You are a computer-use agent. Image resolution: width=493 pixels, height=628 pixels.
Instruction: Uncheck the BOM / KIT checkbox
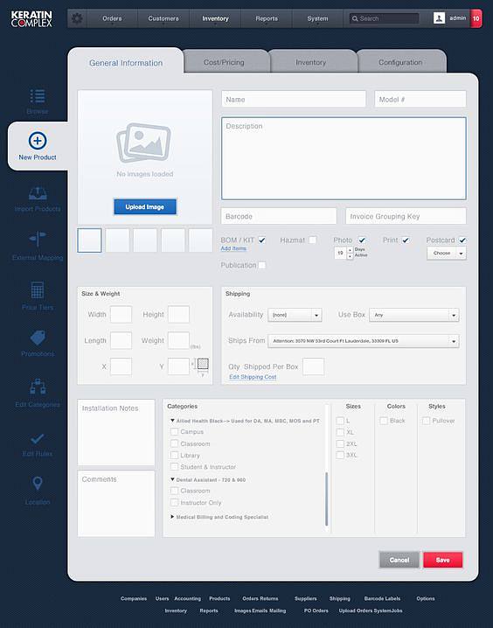(x=261, y=240)
